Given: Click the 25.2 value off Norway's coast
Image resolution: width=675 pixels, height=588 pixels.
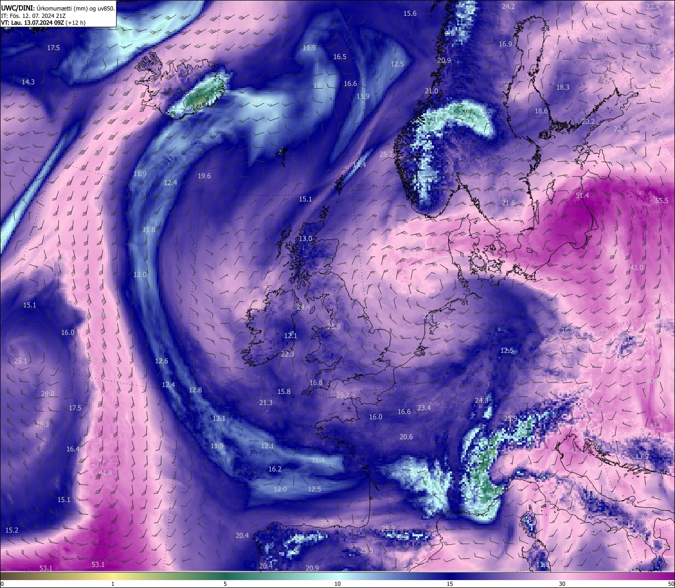Looking at the screenshot, I should click(387, 154).
